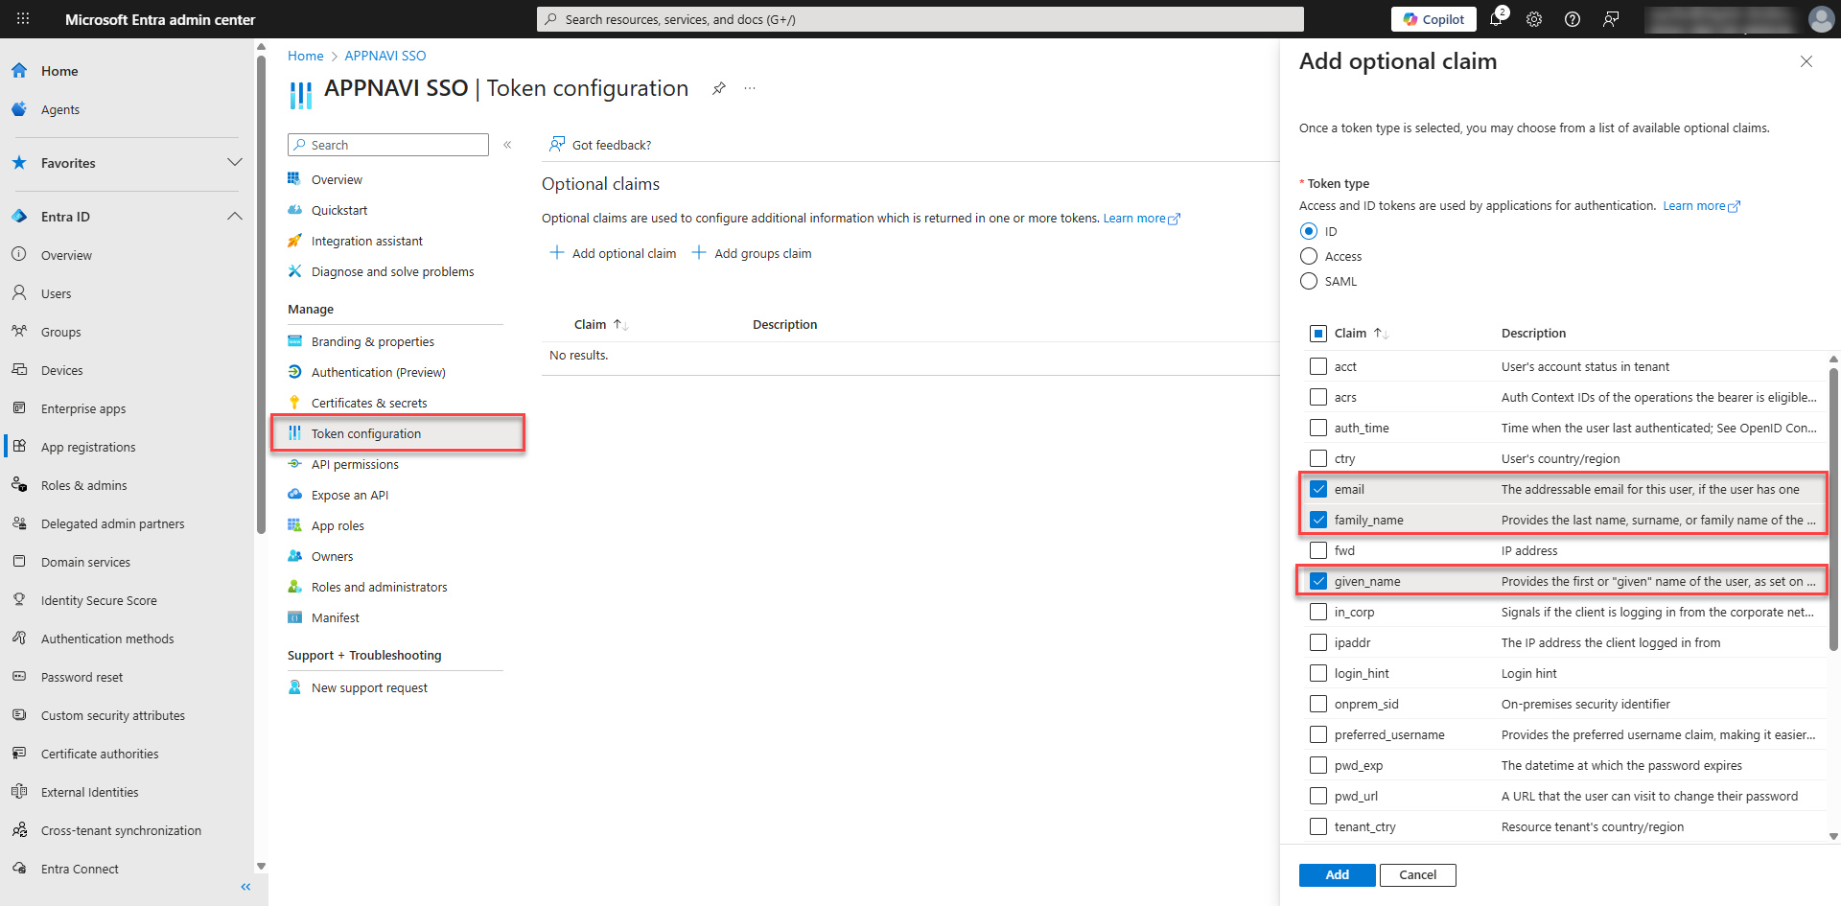Select the SAML token type radio
The width and height of the screenshot is (1841, 906).
(x=1309, y=281)
